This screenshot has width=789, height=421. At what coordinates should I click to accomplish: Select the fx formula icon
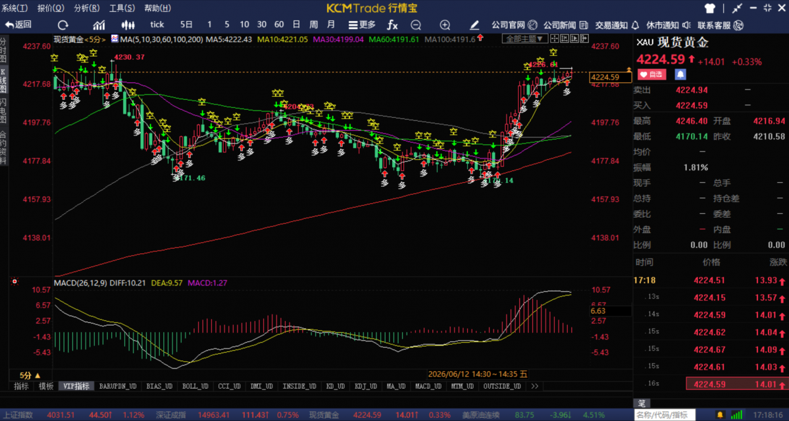[392, 24]
